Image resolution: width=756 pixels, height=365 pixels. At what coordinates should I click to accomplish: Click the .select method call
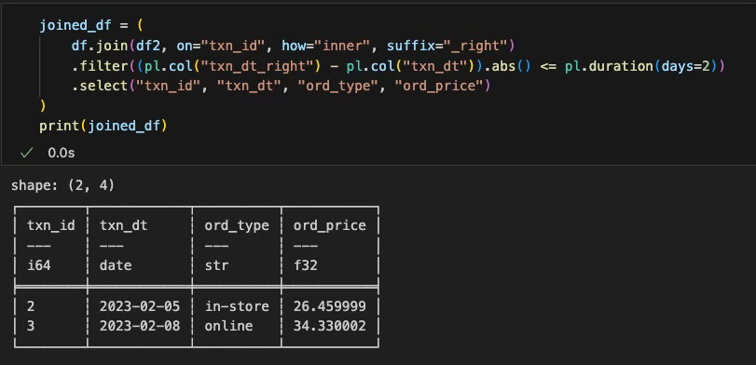click(x=100, y=86)
